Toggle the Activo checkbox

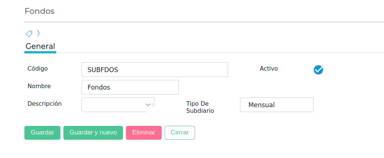(x=318, y=70)
